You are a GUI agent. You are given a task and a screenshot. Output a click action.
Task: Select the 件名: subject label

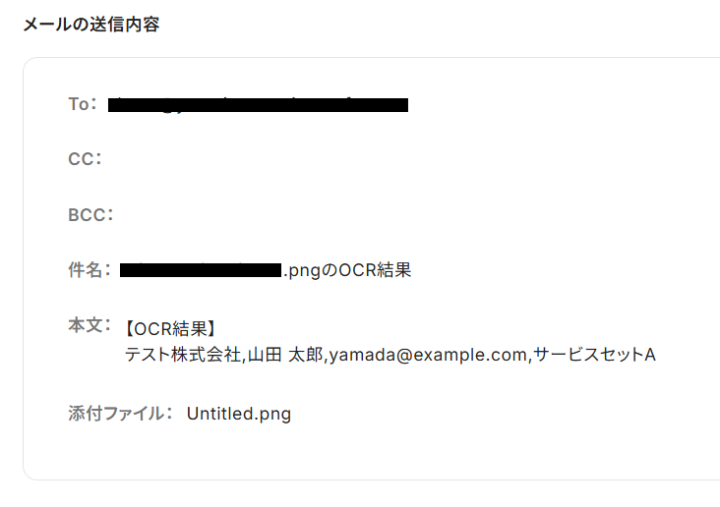(x=90, y=270)
